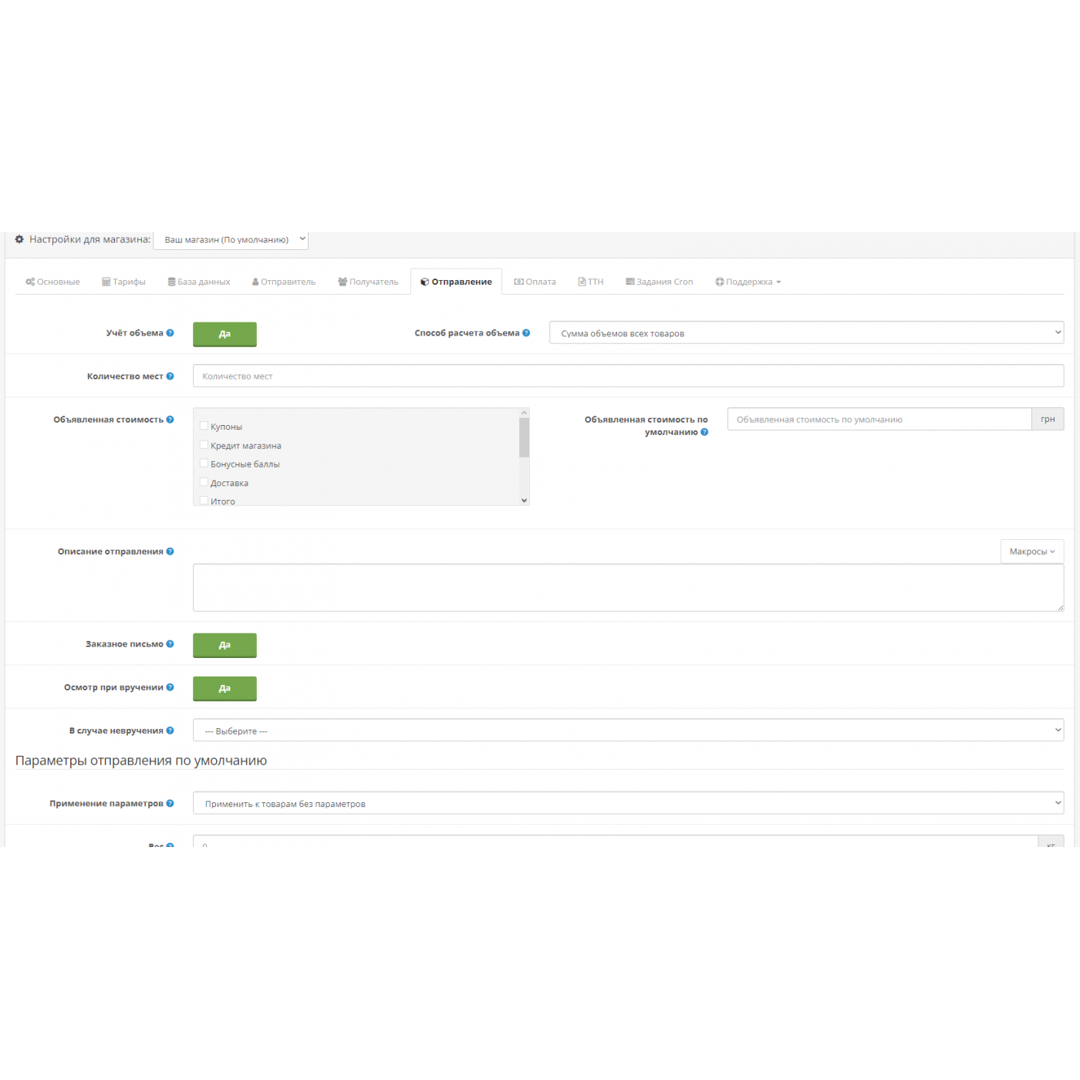The height and width of the screenshot is (1080, 1080).
Task: Open the Оплата tab
Action: click(x=535, y=282)
